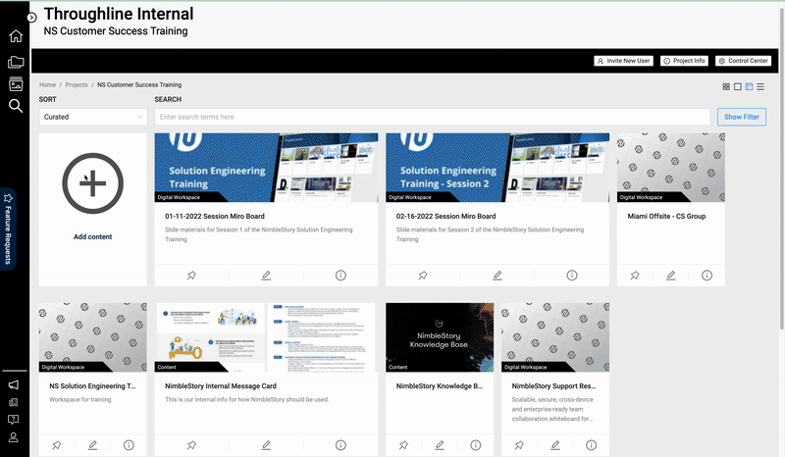Click the Show Filter button
This screenshot has width=785, height=457.
[x=741, y=117]
